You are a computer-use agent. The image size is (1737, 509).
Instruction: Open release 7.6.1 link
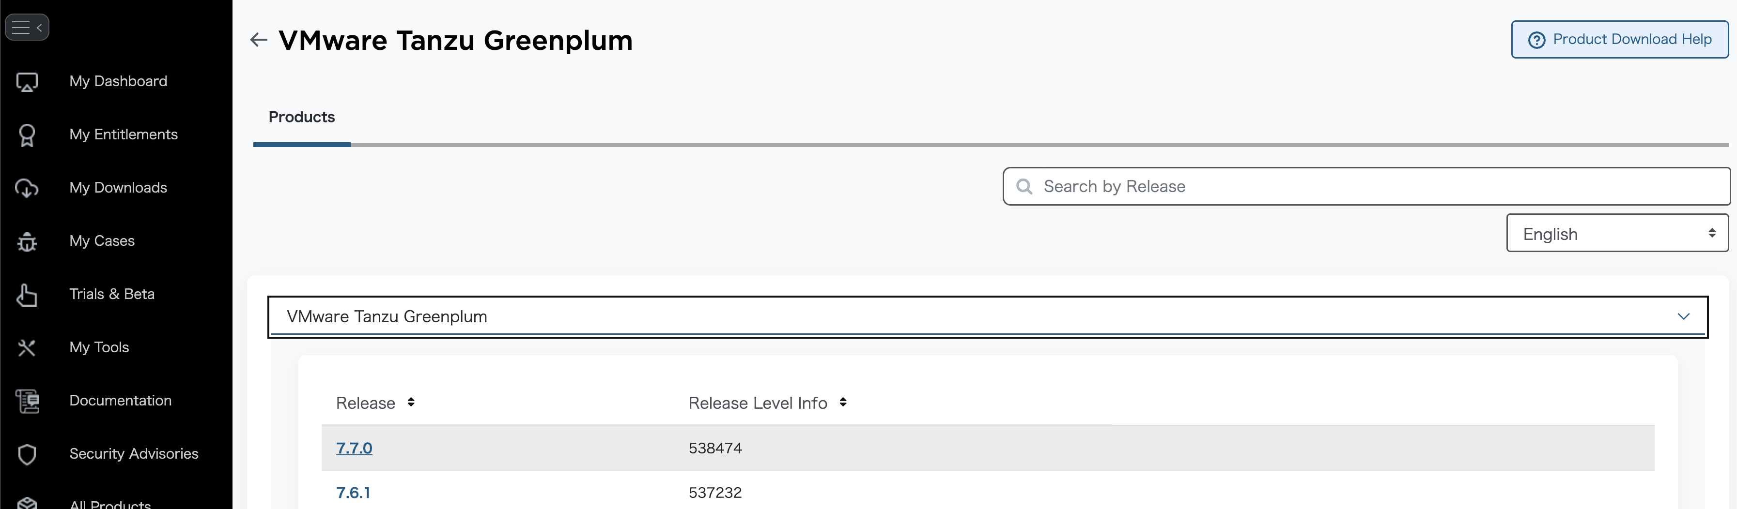[353, 493]
